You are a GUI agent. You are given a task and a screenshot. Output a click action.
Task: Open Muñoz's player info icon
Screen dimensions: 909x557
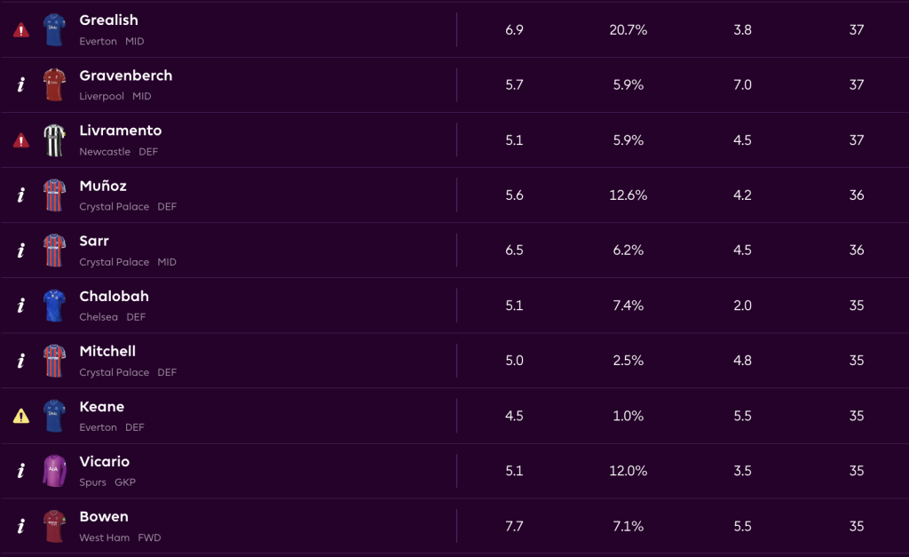tap(20, 195)
